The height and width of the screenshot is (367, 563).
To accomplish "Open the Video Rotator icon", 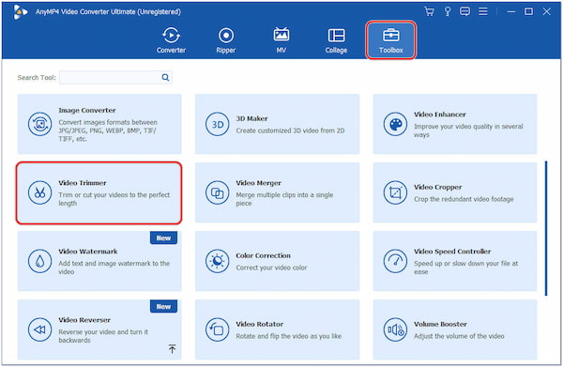I will (x=218, y=329).
